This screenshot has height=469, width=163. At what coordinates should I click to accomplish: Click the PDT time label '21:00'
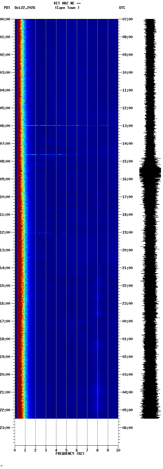pyautogui.click(x=5, y=392)
